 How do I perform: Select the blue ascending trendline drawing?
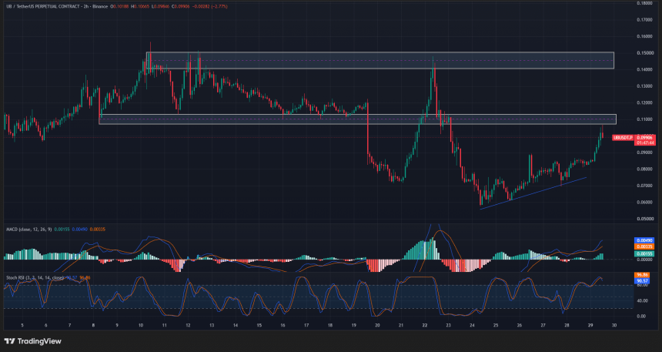tap(533, 193)
